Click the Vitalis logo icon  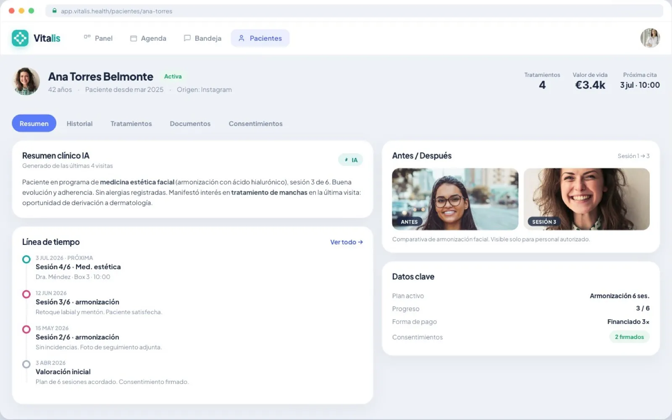[20, 38]
